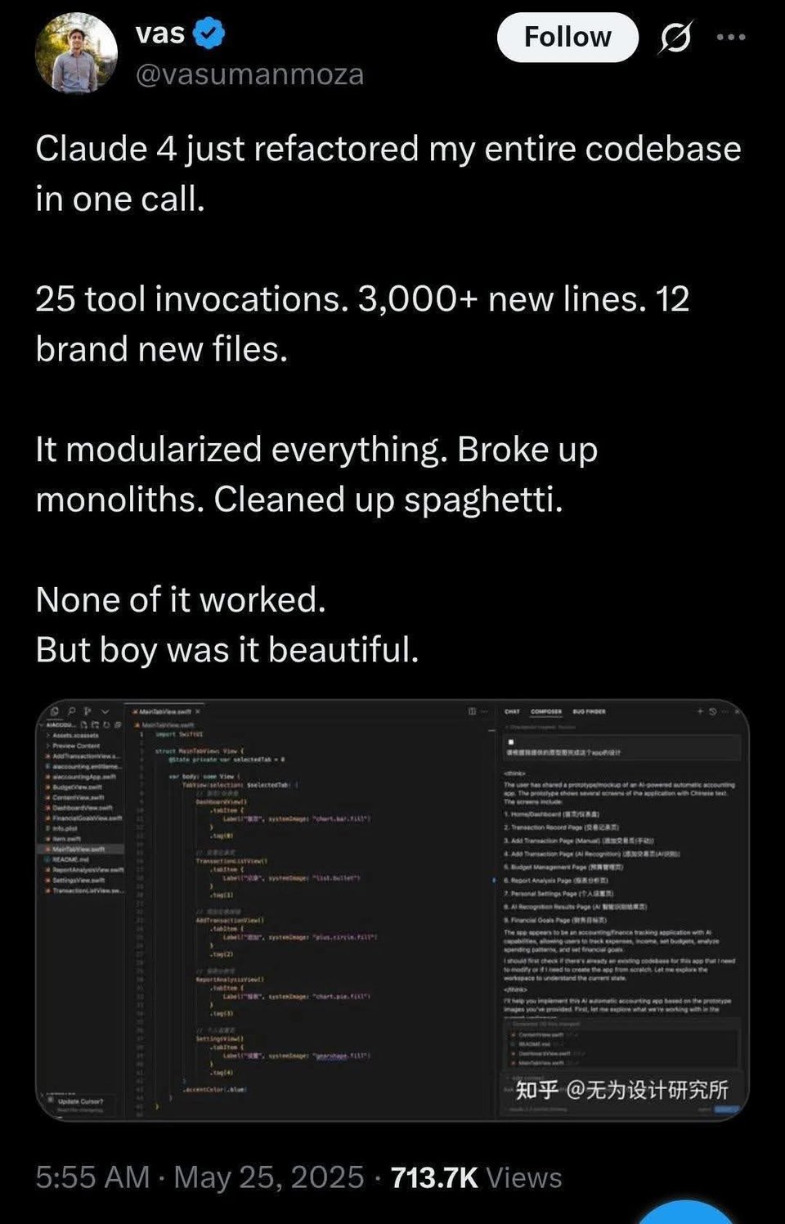Create a new file using the explorer toolbar icon
Image resolution: width=785 pixels, height=1224 pixels.
coord(85,725)
